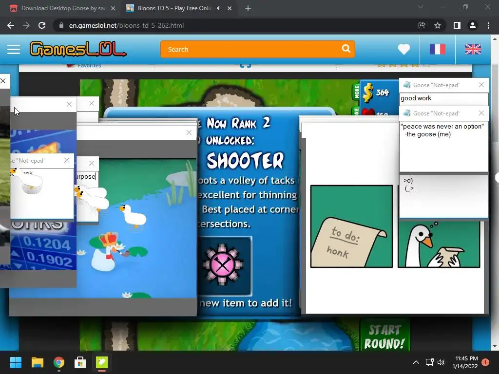Click the Tack Shooter tower icon
The image size is (499, 374).
(223, 265)
